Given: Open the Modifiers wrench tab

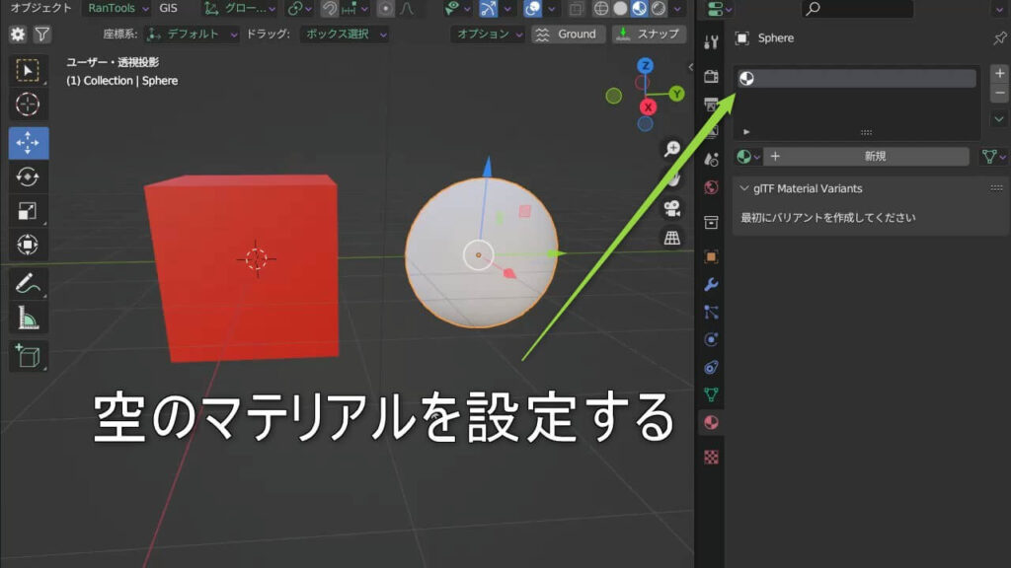Looking at the screenshot, I should pos(711,284).
